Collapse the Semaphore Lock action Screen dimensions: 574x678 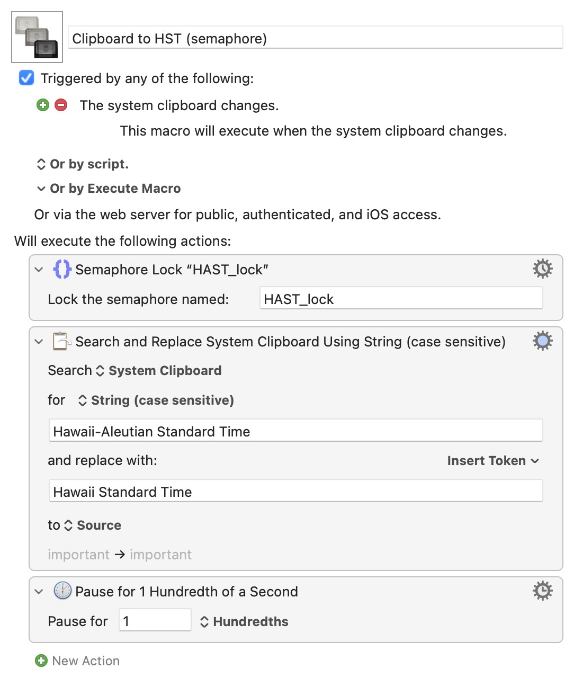tap(39, 270)
